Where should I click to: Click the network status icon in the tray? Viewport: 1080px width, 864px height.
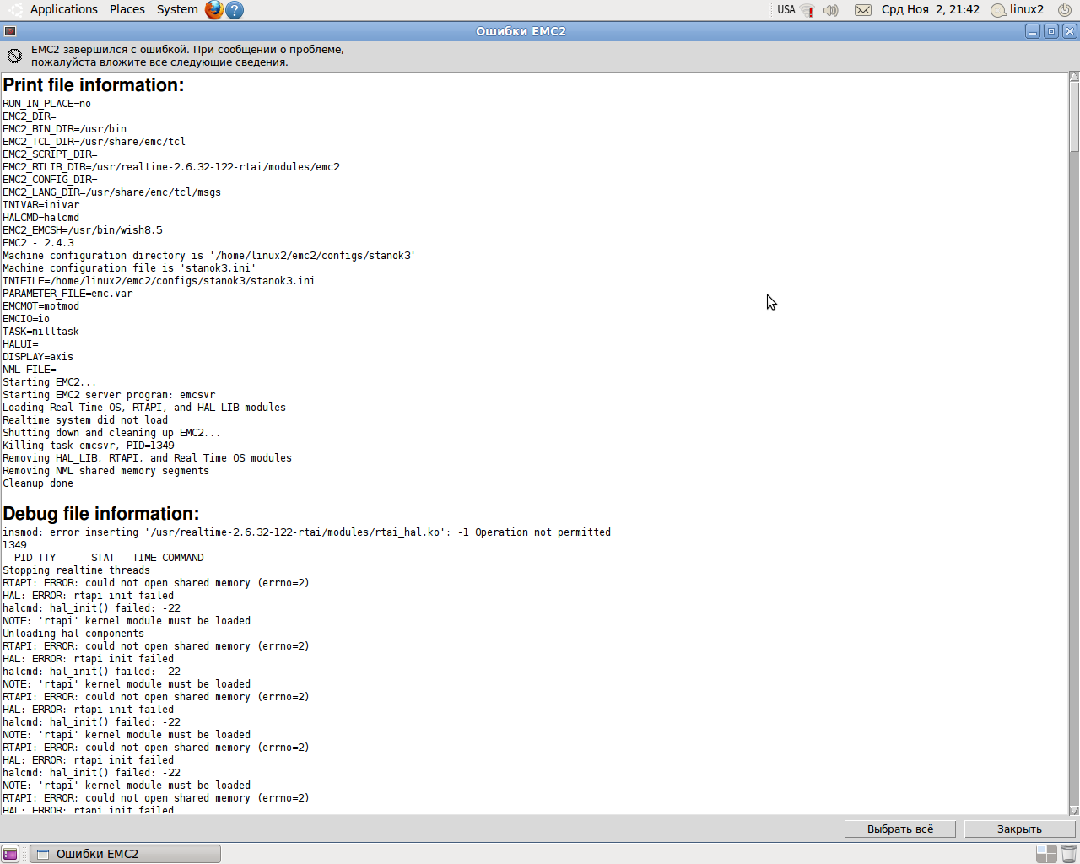click(x=807, y=10)
